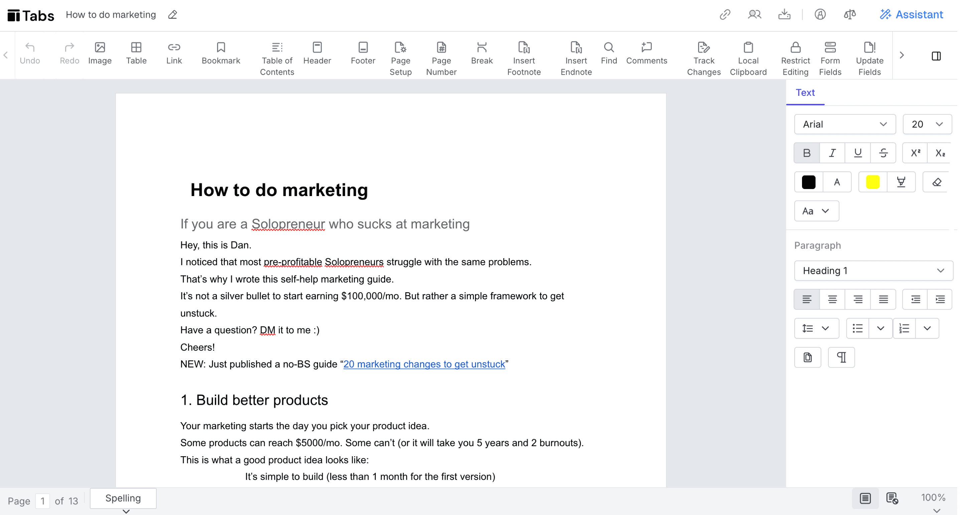Open the Spelling menu in status bar
The width and height of the screenshot is (962, 515).
123,498
